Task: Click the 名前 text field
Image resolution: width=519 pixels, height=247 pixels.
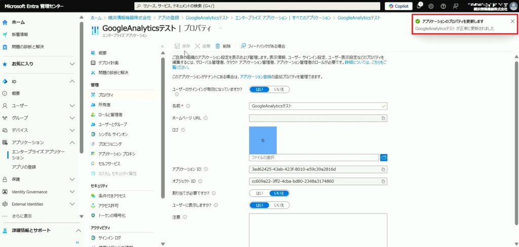Action: coord(318,106)
